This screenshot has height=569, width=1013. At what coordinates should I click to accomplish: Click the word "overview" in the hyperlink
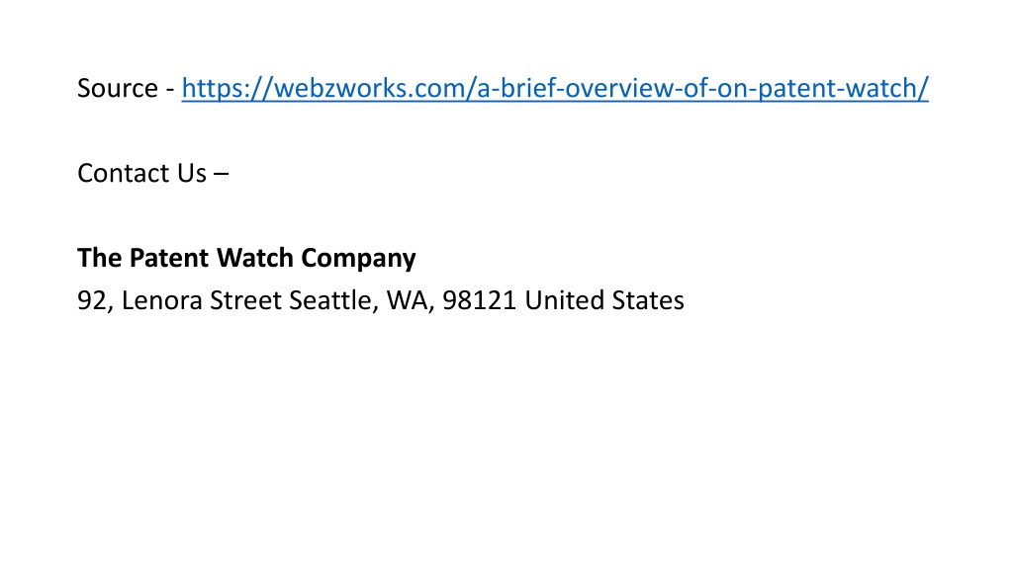click(x=618, y=88)
